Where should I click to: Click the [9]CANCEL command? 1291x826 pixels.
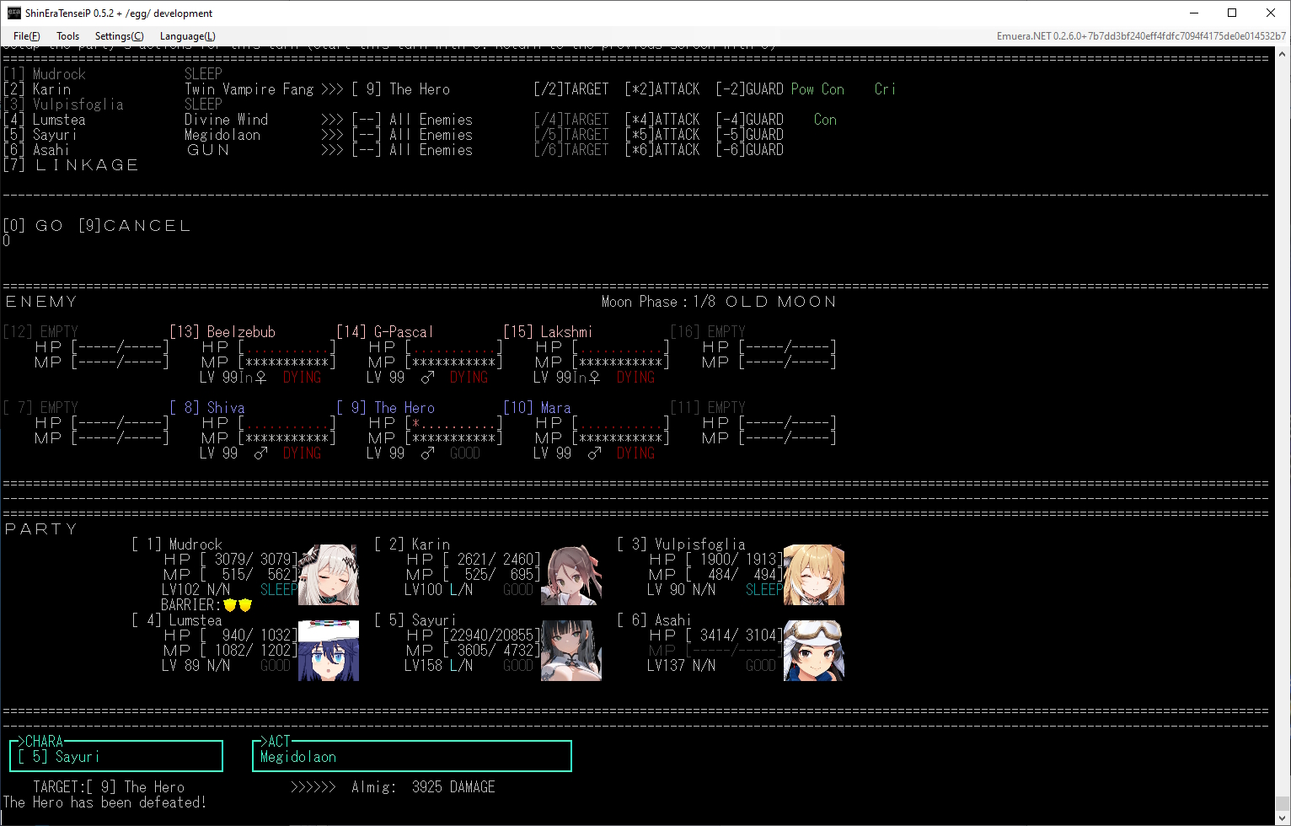point(135,226)
